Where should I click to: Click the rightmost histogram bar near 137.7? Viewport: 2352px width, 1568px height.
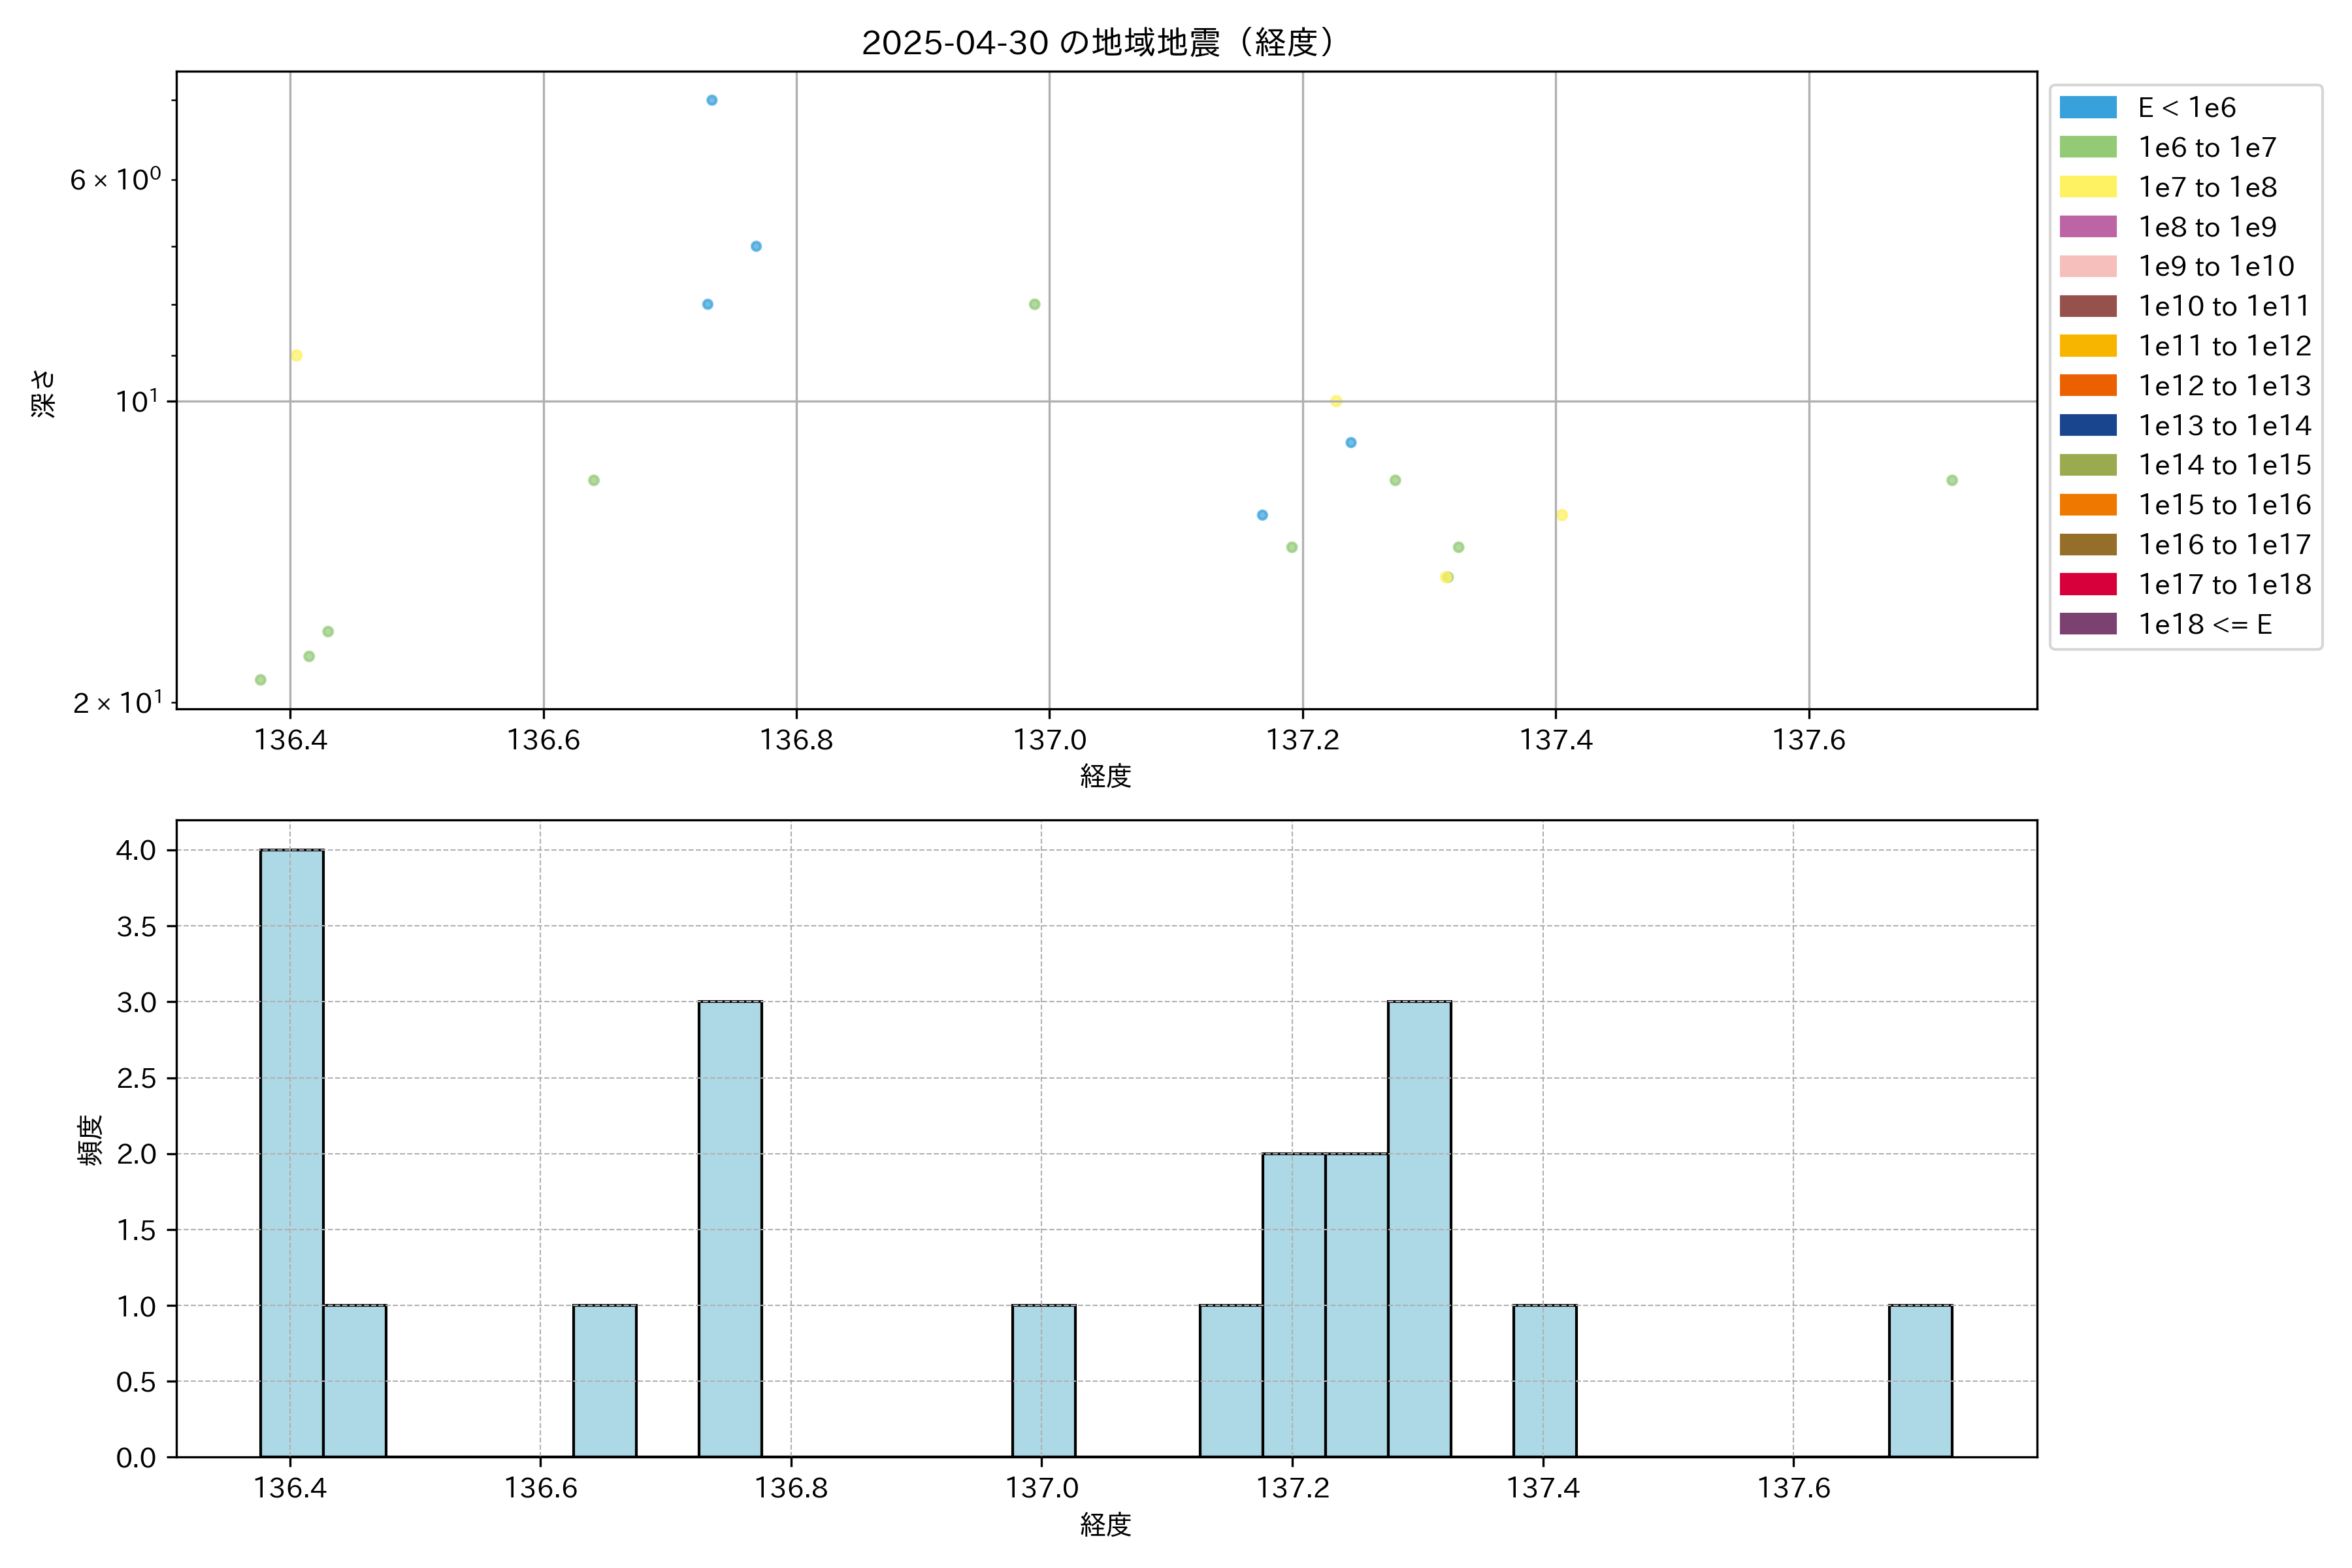[x=1920, y=1380]
